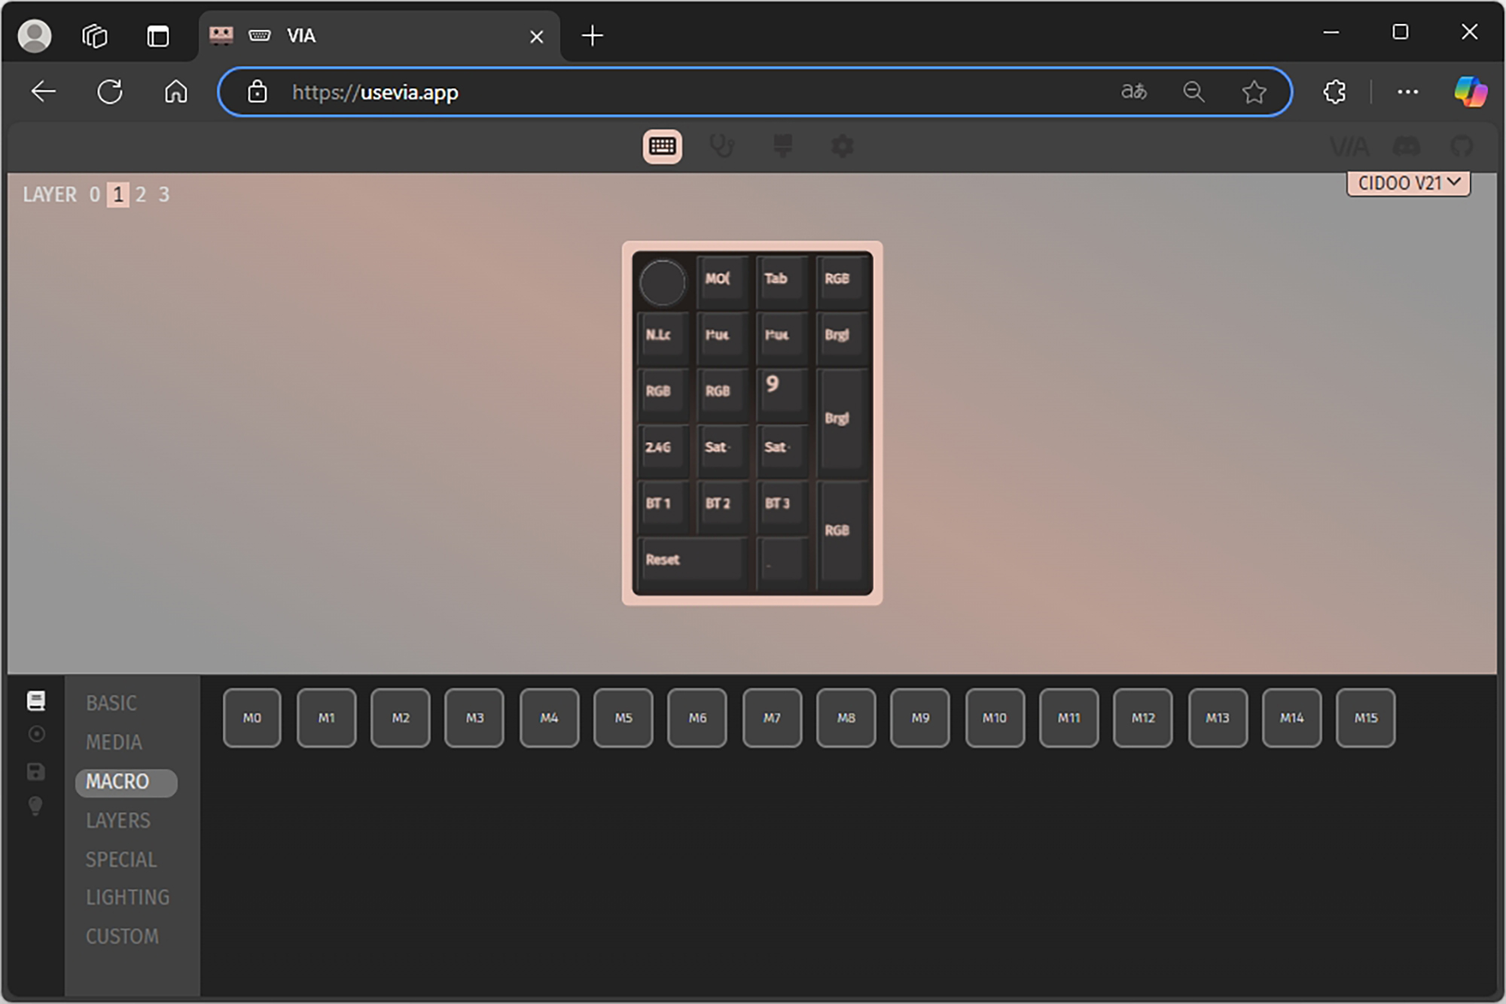Open the VIA Settings gear icon
This screenshot has height=1004, width=1506.
pos(842,146)
